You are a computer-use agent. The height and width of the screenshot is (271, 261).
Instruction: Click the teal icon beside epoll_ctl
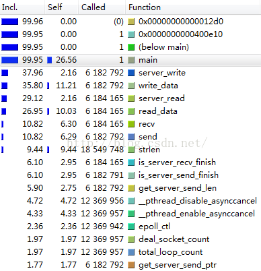[131, 227]
